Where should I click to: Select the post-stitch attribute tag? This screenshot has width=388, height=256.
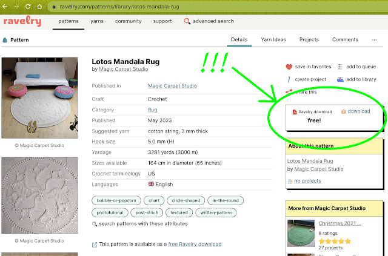[147, 212]
